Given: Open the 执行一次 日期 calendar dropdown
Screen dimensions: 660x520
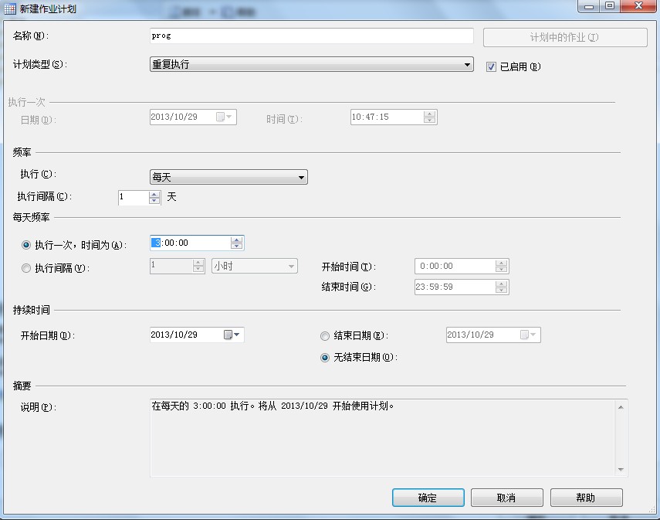Looking at the screenshot, I should [x=225, y=117].
